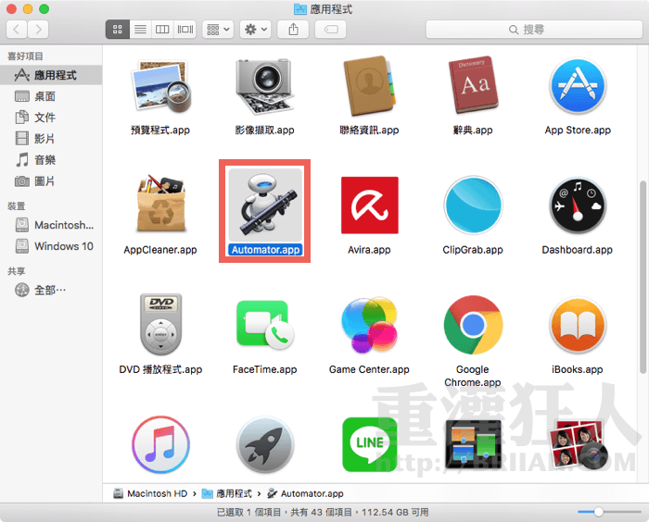Select the FaceTime.app icon
649x522 pixels.
(264, 325)
